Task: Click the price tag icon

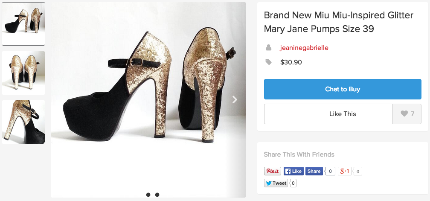Action: point(269,62)
